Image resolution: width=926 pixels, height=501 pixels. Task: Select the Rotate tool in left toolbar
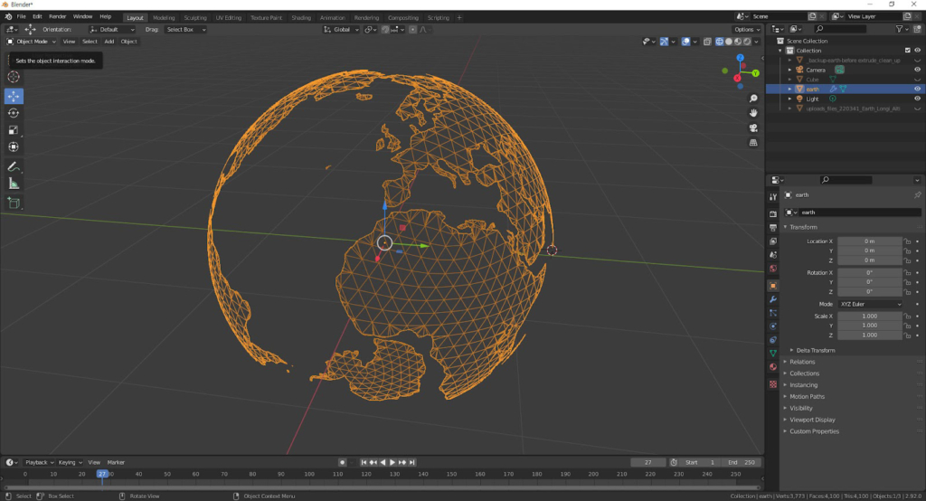(14, 113)
